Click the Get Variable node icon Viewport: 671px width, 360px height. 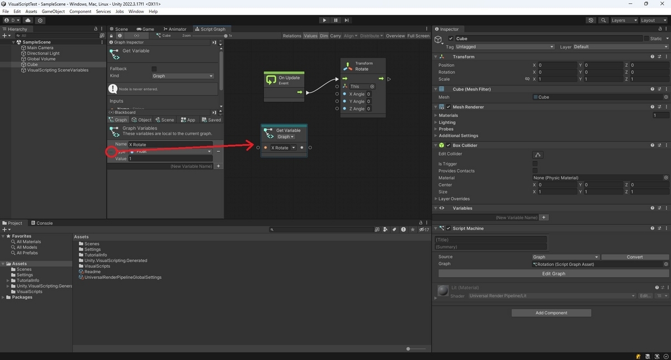coord(268,133)
